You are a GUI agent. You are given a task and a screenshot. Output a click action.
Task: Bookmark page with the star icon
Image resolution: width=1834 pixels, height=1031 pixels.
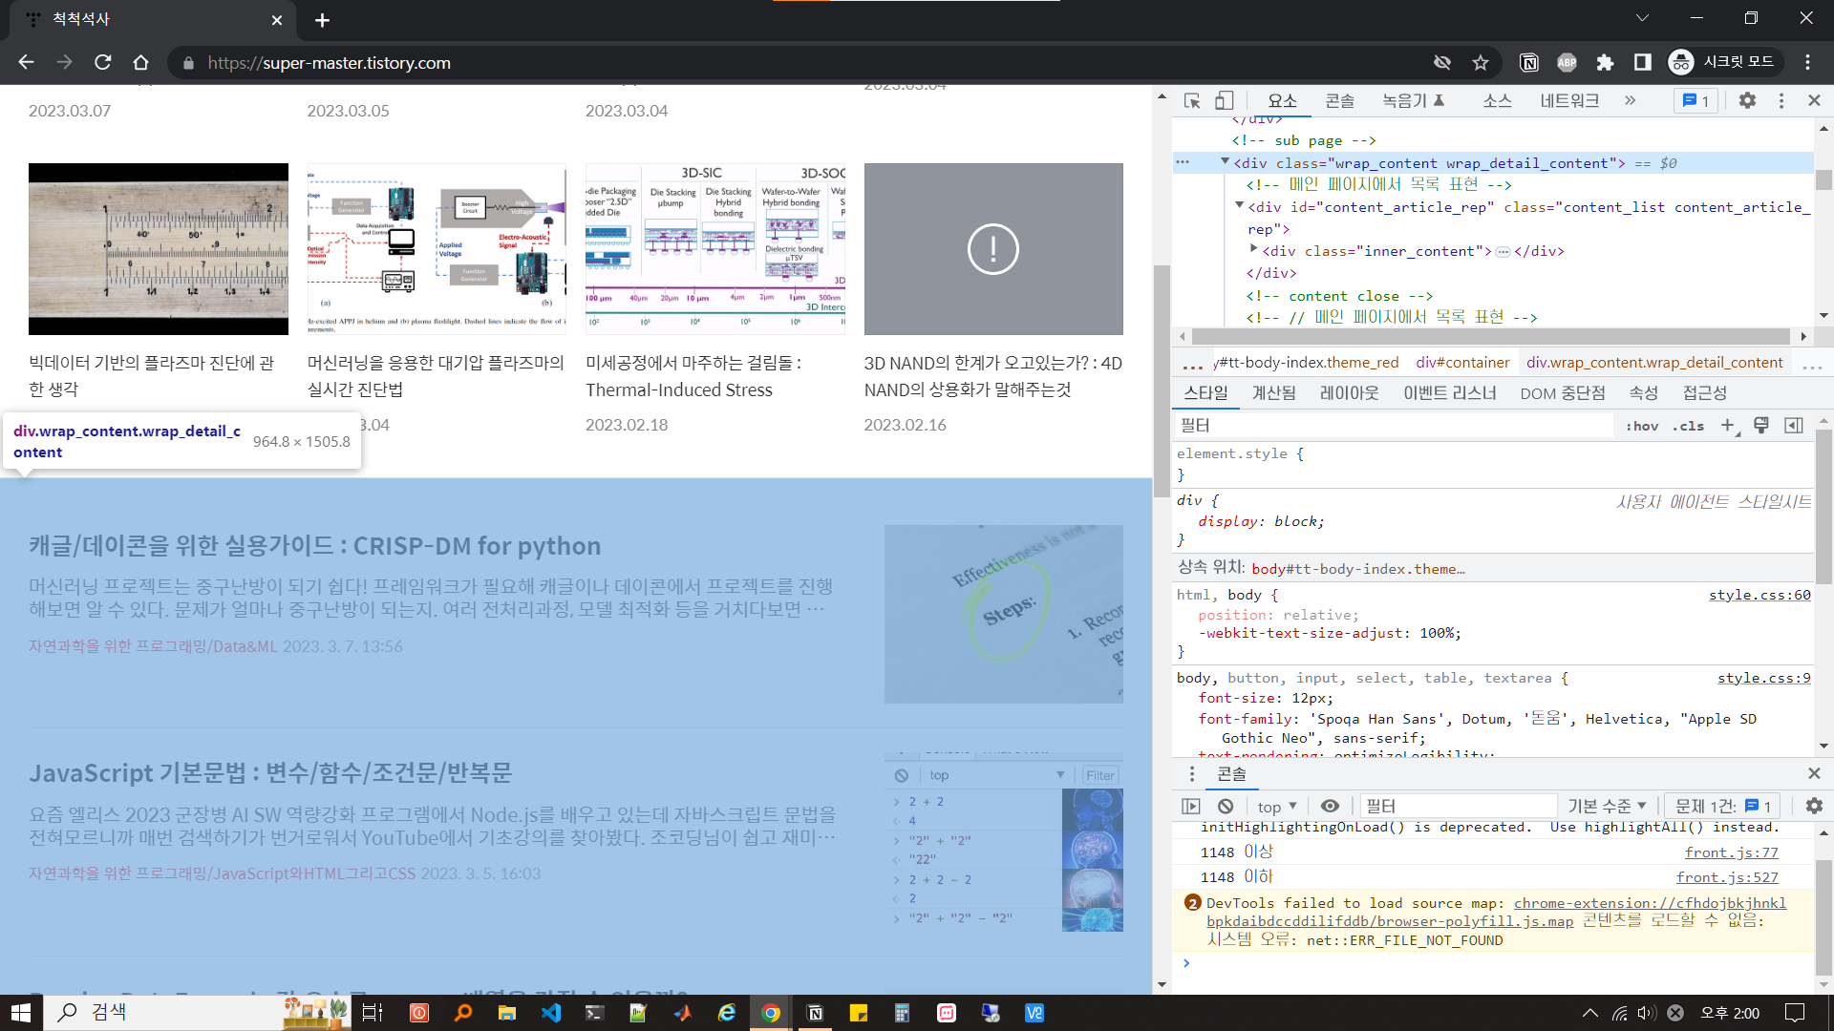click(1481, 63)
